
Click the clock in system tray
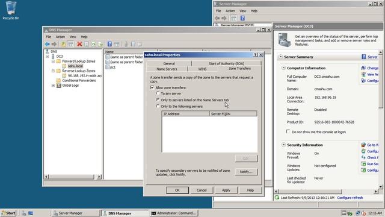click(x=375, y=213)
